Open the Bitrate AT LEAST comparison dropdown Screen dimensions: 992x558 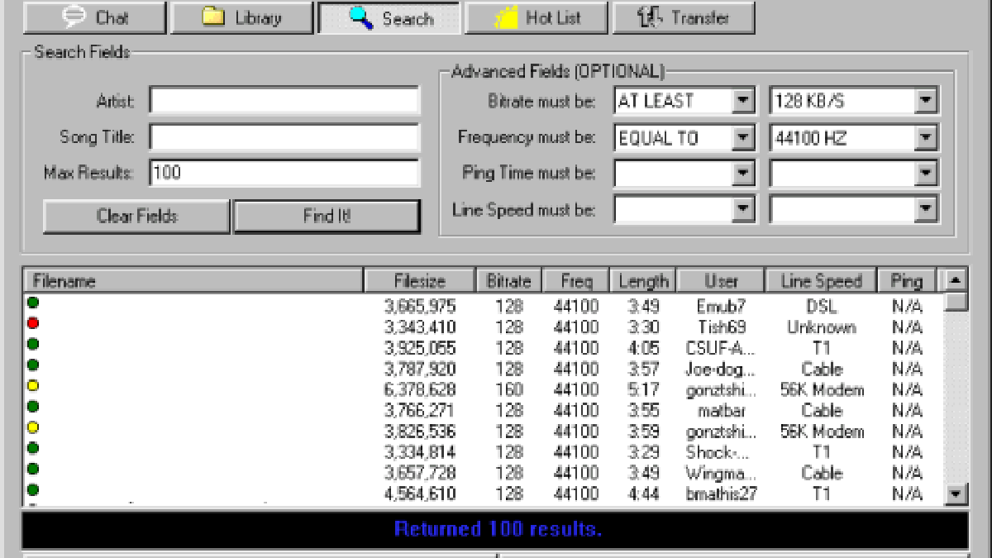[x=744, y=102]
